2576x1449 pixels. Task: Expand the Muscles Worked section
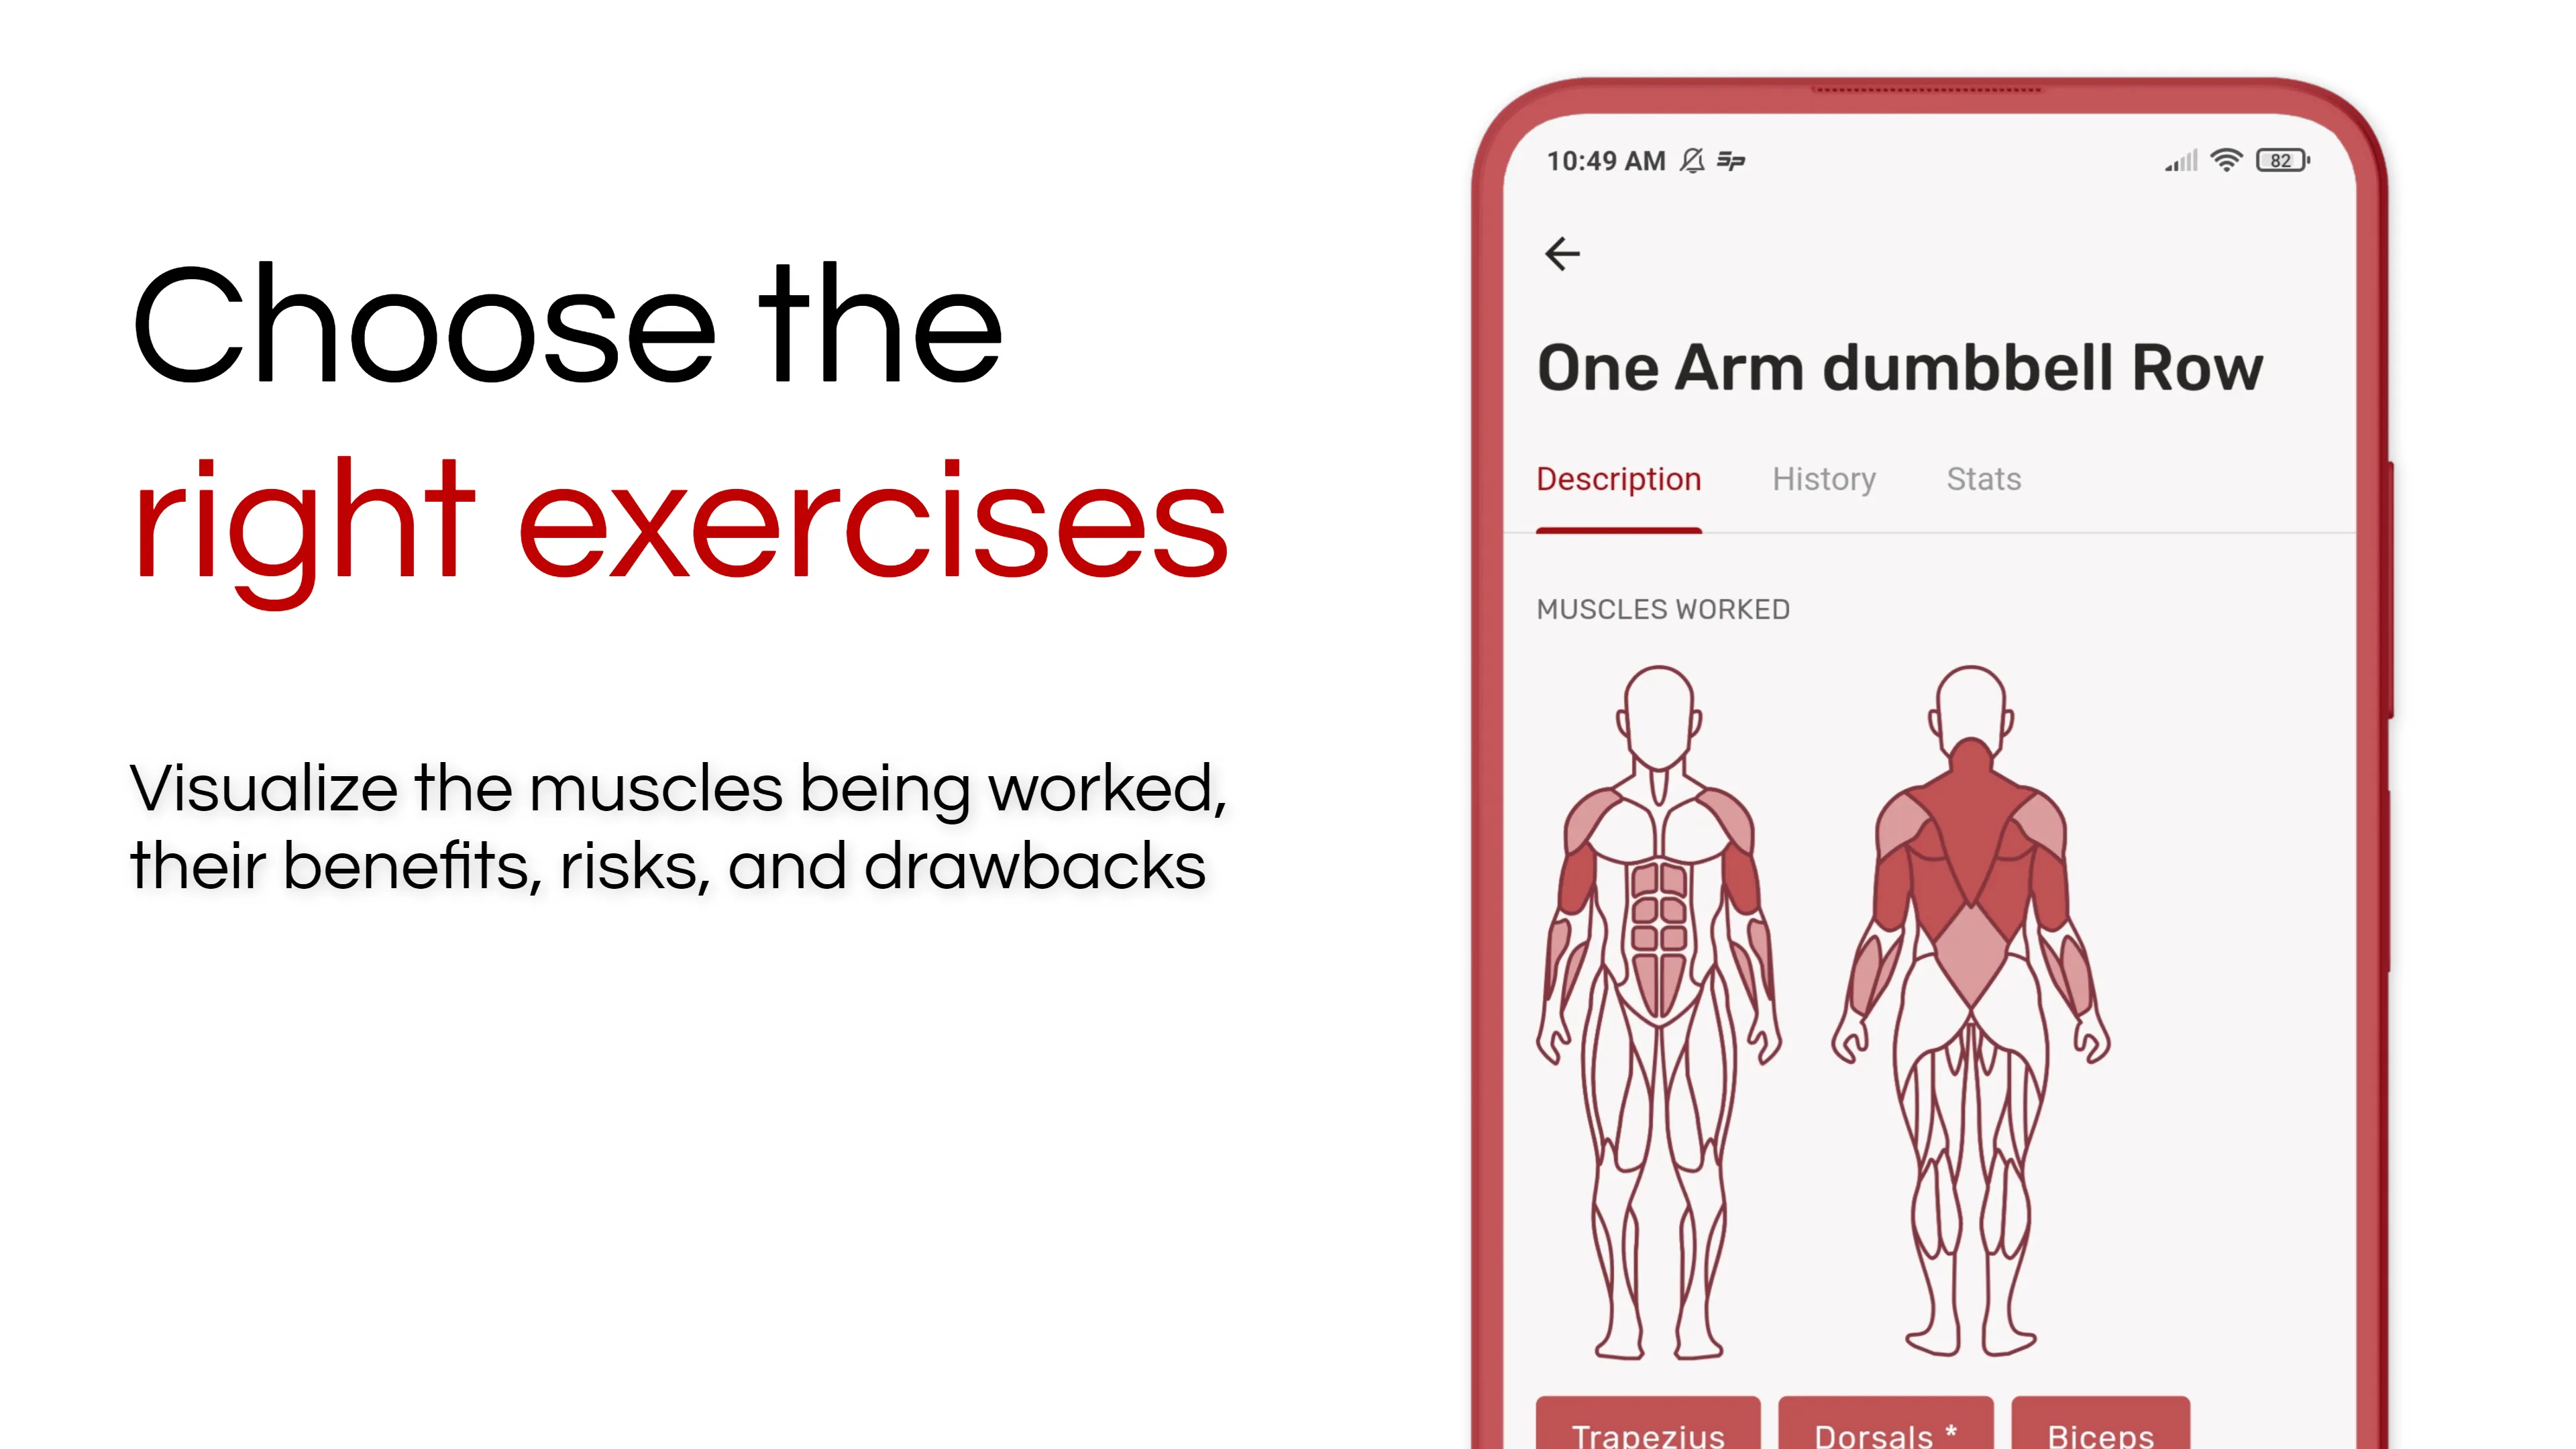1663,608
